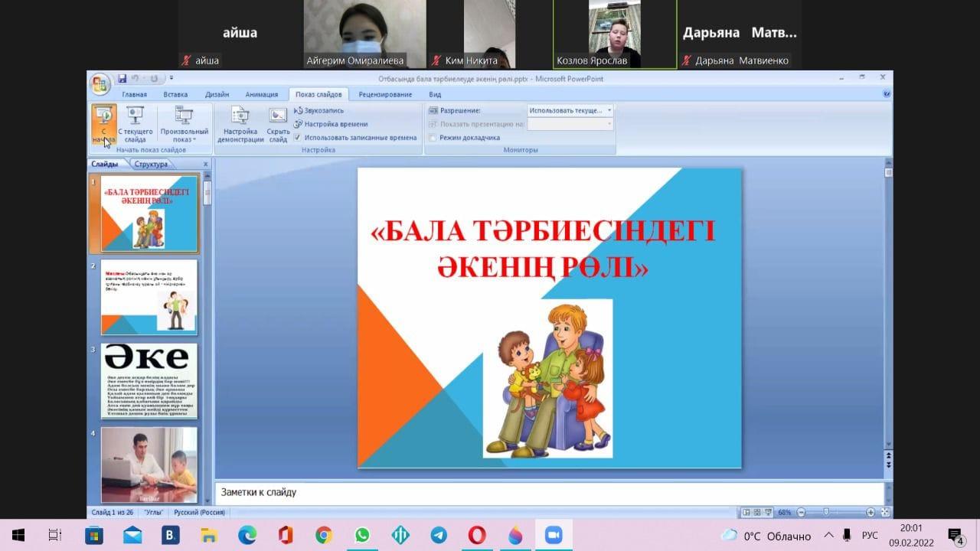
Task: Start slide show from status bar icon
Action: [x=768, y=512]
